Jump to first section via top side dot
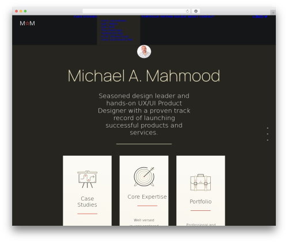This screenshot has width=288, height=243. click(x=268, y=128)
